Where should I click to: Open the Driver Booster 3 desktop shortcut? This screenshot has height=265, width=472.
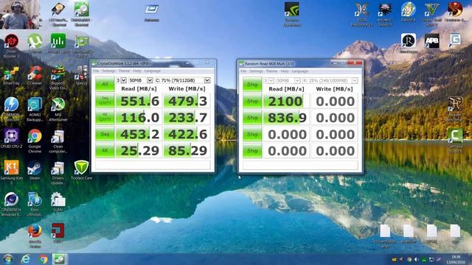point(12,45)
